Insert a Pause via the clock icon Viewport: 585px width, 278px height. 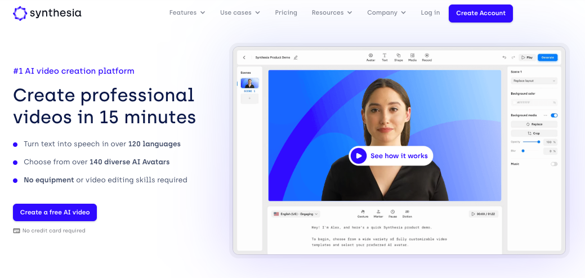(392, 212)
